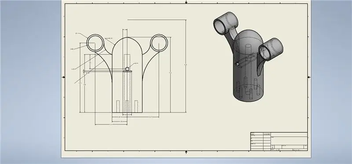Click the sheet size cell marked D in title block
The height and width of the screenshot is (164, 352).
[272, 147]
